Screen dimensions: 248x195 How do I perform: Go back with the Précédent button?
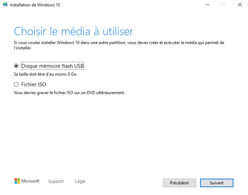pos(179,183)
